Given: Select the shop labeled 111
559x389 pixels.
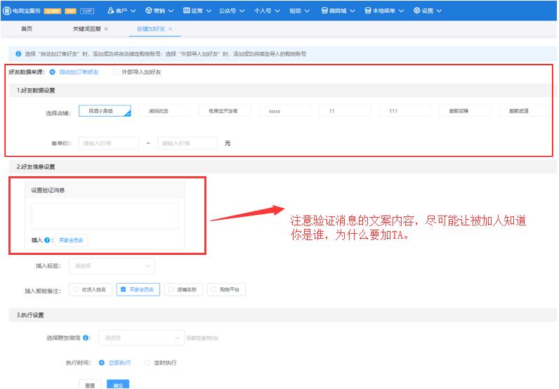Looking at the screenshot, I should point(405,111).
